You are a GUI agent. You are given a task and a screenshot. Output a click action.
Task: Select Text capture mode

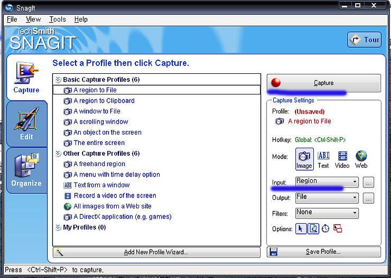[324, 160]
